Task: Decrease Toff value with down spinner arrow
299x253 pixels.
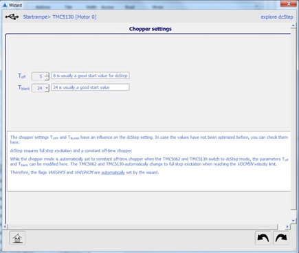Action: [x=47, y=78]
